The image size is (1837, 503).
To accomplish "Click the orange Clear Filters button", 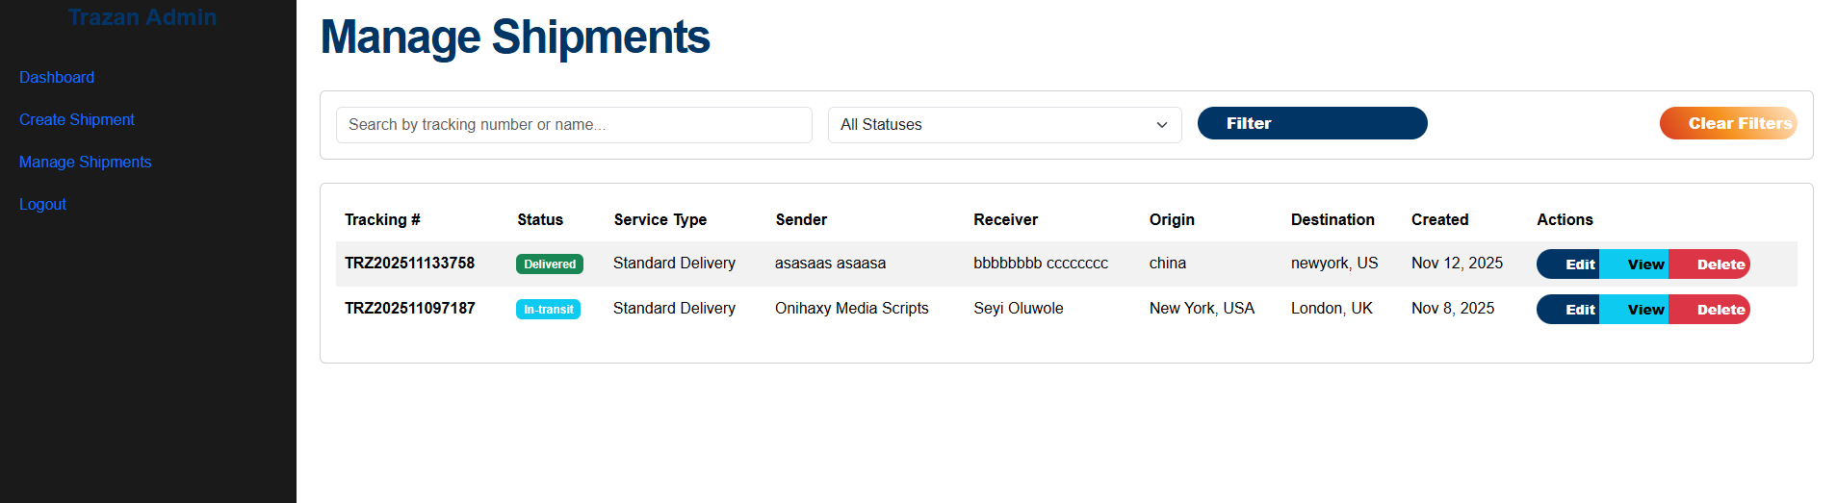I will (1727, 123).
